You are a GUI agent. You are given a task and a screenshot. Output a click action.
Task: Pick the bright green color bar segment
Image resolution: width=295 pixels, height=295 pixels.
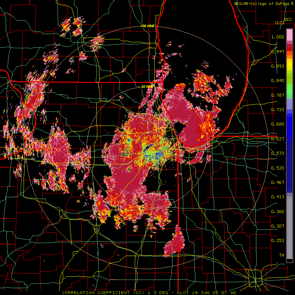pos(289,89)
